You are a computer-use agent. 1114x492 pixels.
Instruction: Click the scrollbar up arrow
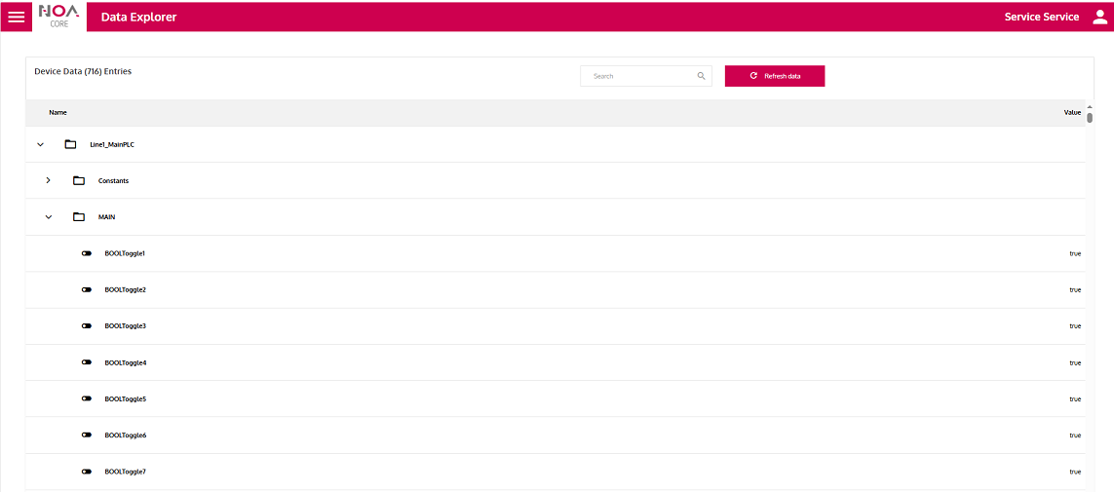(x=1090, y=106)
